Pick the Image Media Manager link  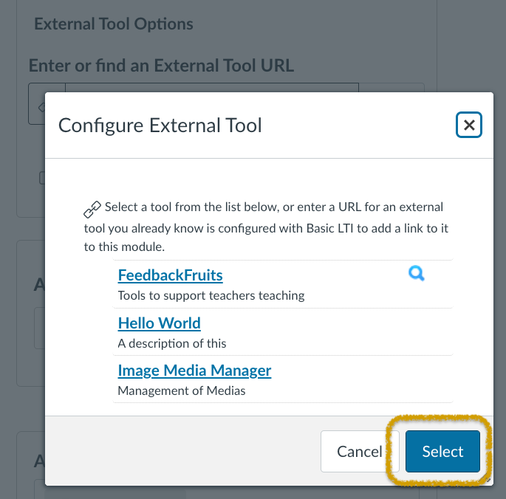click(x=194, y=371)
